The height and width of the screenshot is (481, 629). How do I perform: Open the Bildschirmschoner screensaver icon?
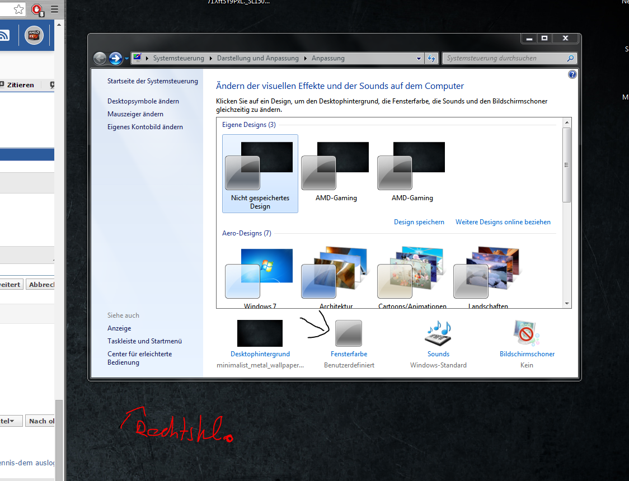[526, 333]
